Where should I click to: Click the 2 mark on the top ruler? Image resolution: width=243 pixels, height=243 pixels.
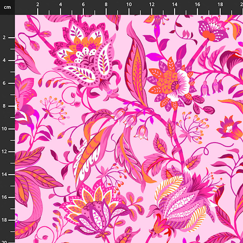point(38,5)
